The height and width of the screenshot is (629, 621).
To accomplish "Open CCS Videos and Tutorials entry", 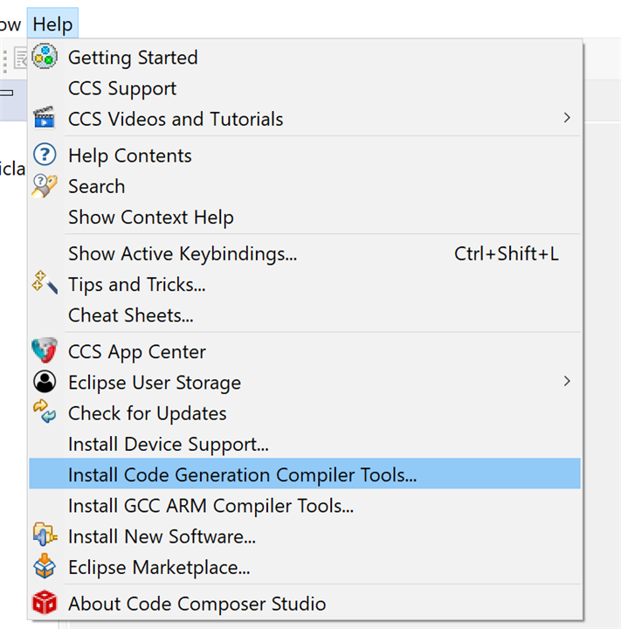I will 305,119.
